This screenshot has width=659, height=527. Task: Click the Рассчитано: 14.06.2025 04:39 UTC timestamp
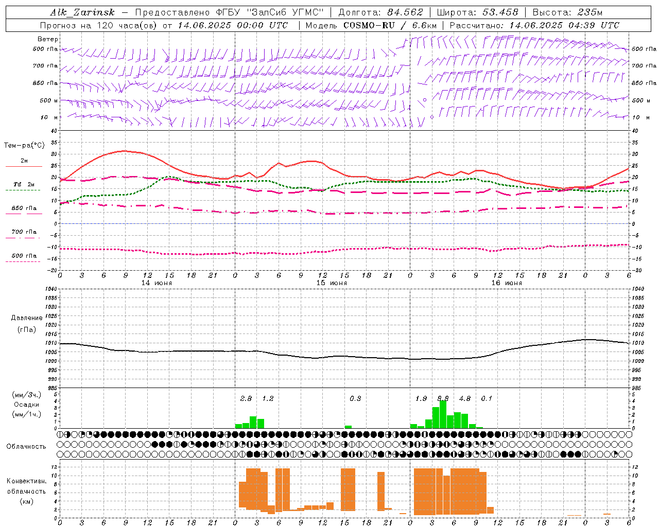point(534,25)
